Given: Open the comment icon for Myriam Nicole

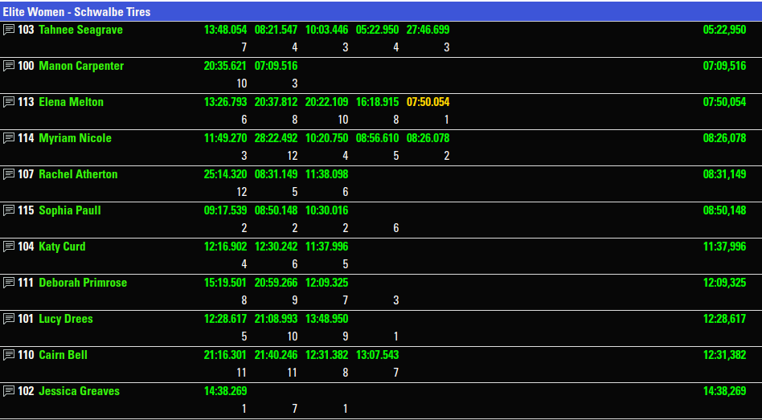Looking at the screenshot, I should coord(9,138).
